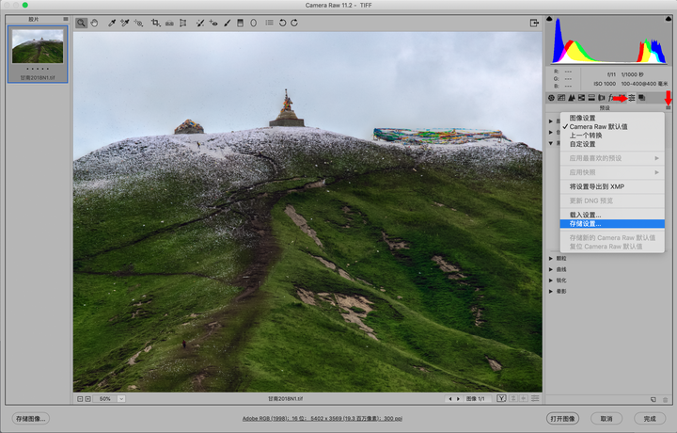Toggle full screen mode icon
This screenshot has width=677, height=433.
coord(534,23)
